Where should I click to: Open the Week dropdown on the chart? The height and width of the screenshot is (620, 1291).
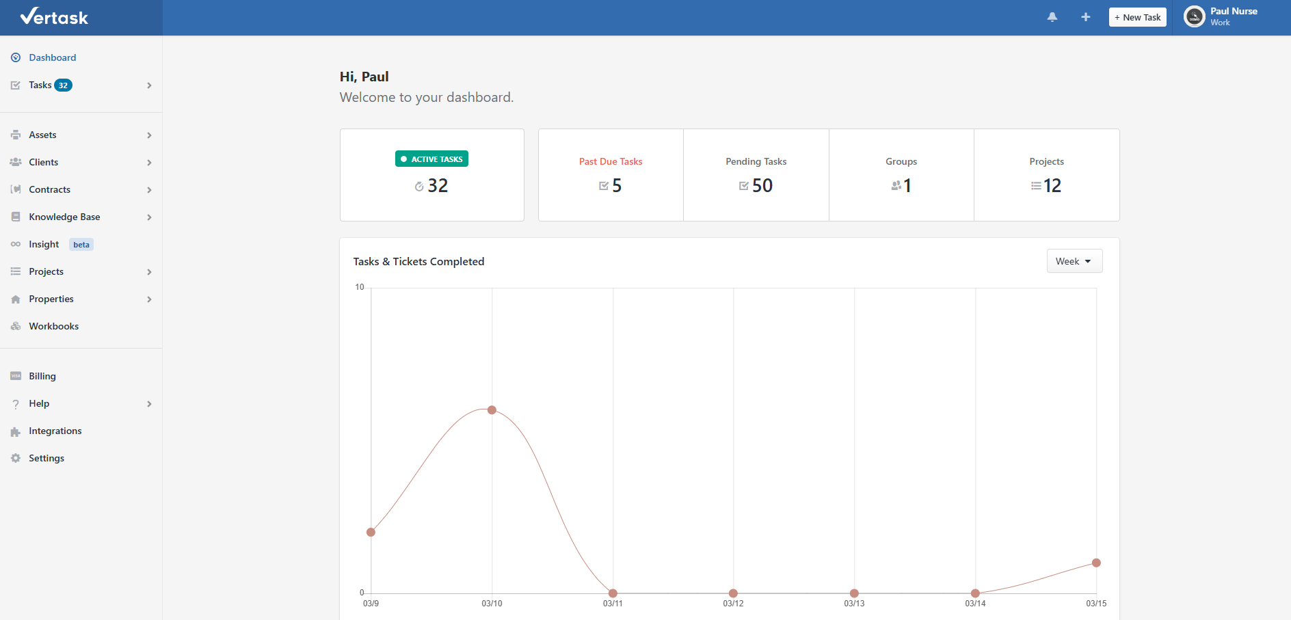1074,260
